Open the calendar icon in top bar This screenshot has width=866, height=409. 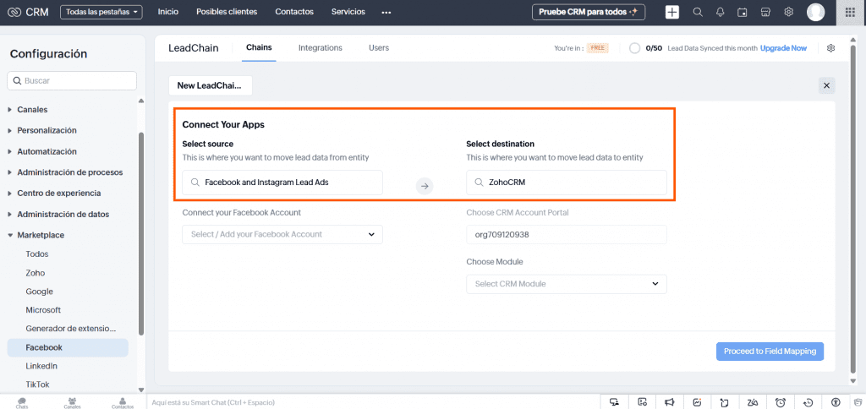coord(743,12)
